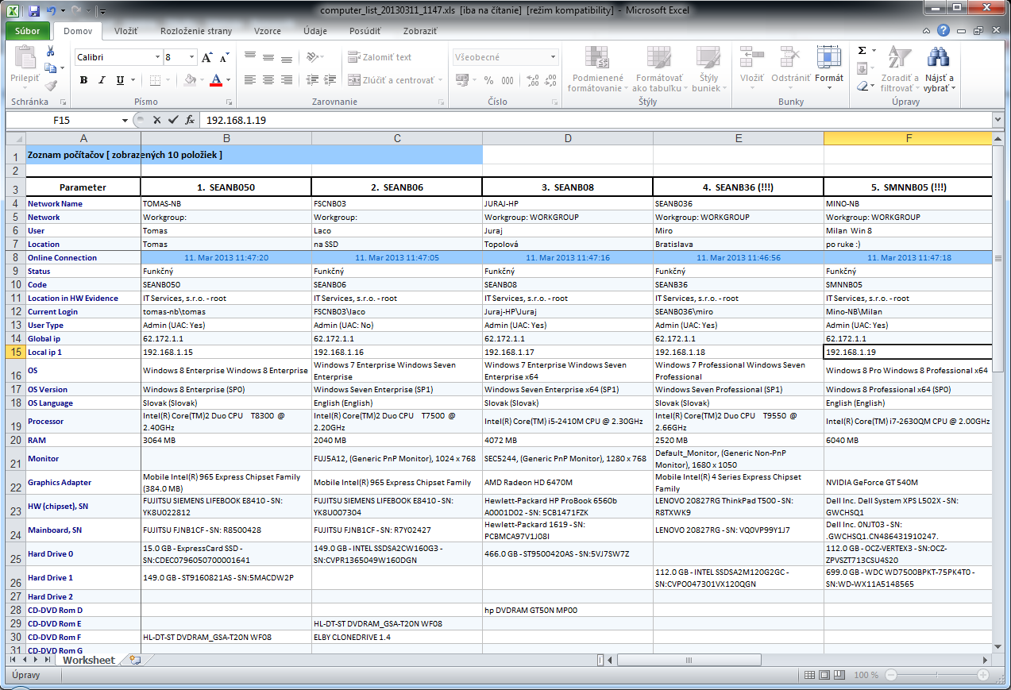Align text to the left
The width and height of the screenshot is (1011, 690).
pos(250,80)
